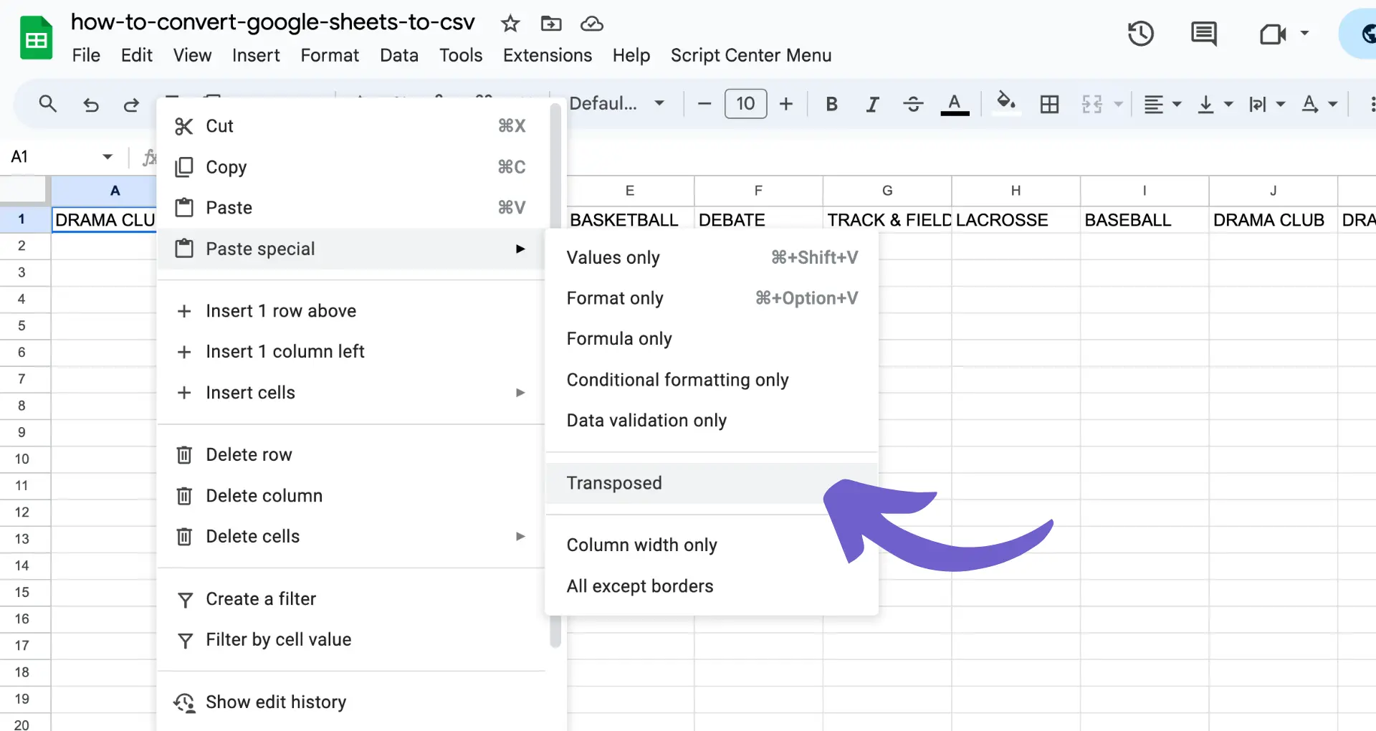Screen dimensions: 1376x731
Task: Star this spreadsheet document
Action: [x=510, y=24]
